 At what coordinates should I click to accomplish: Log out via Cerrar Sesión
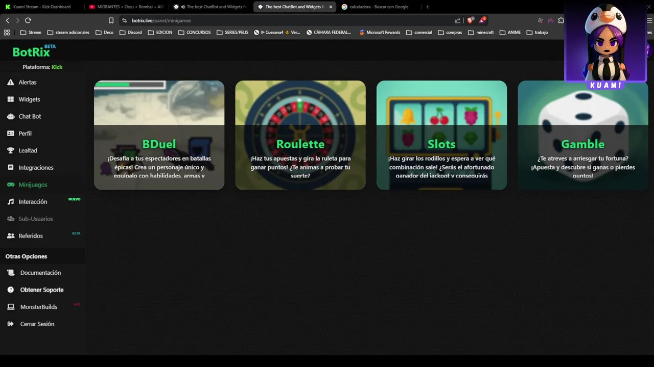pos(37,324)
